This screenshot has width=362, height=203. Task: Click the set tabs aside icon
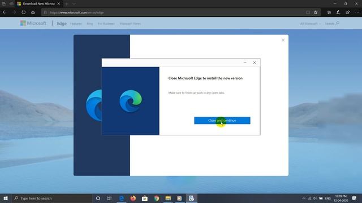(x=11, y=4)
